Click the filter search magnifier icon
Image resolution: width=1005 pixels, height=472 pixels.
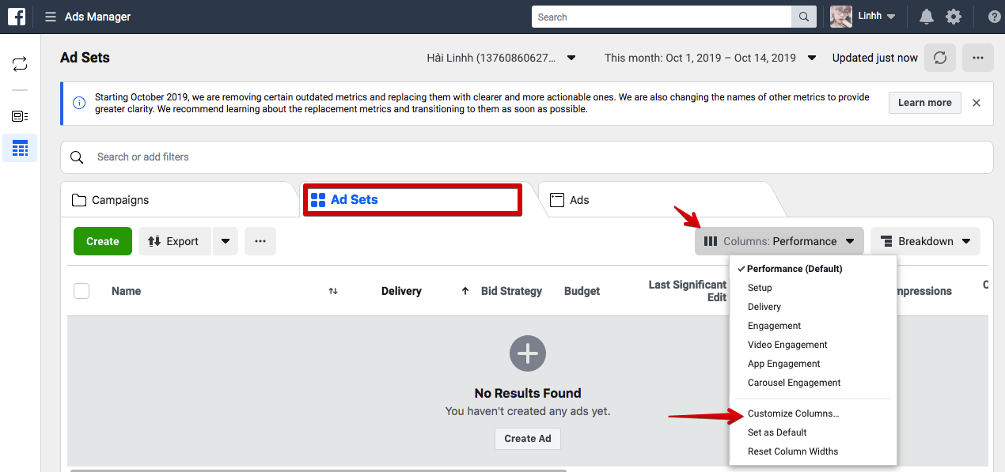[77, 157]
